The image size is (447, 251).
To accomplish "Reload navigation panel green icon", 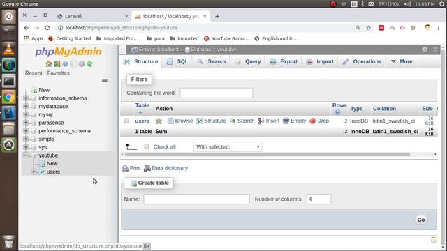I will pos(89,64).
